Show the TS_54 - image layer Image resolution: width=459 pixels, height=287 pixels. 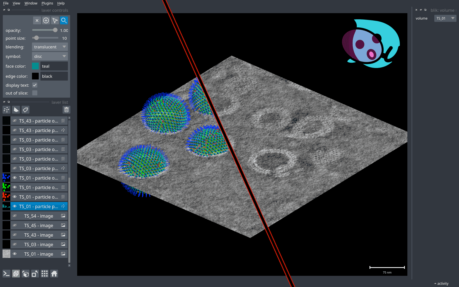click(x=15, y=216)
